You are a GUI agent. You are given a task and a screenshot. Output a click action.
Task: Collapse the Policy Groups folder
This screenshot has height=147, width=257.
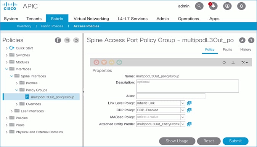click(17, 90)
